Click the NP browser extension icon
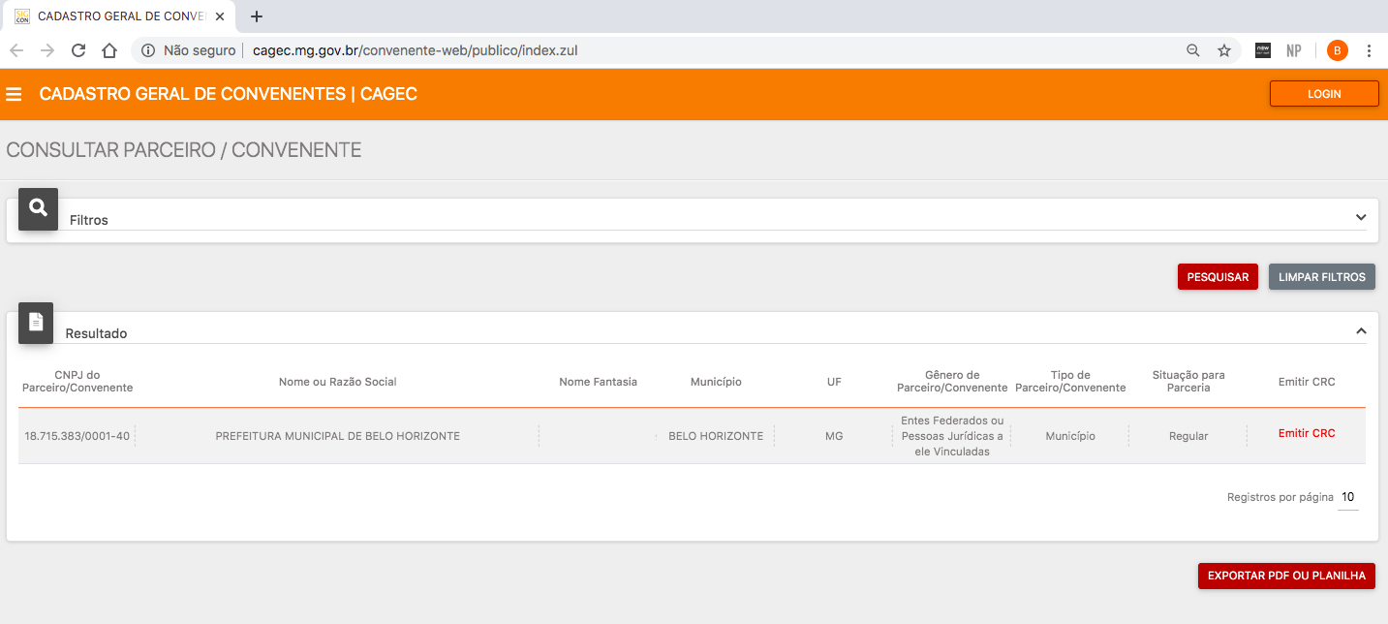The height and width of the screenshot is (624, 1388). click(1293, 50)
